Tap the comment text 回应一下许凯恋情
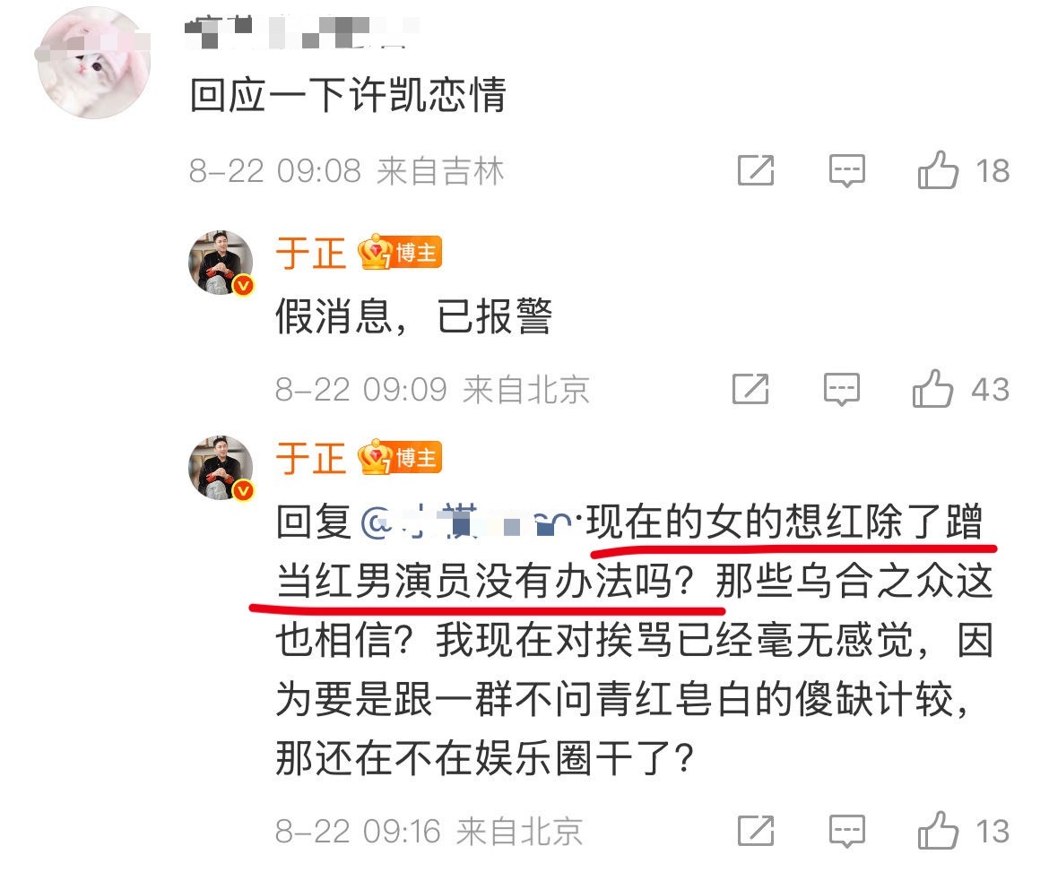 [348, 95]
